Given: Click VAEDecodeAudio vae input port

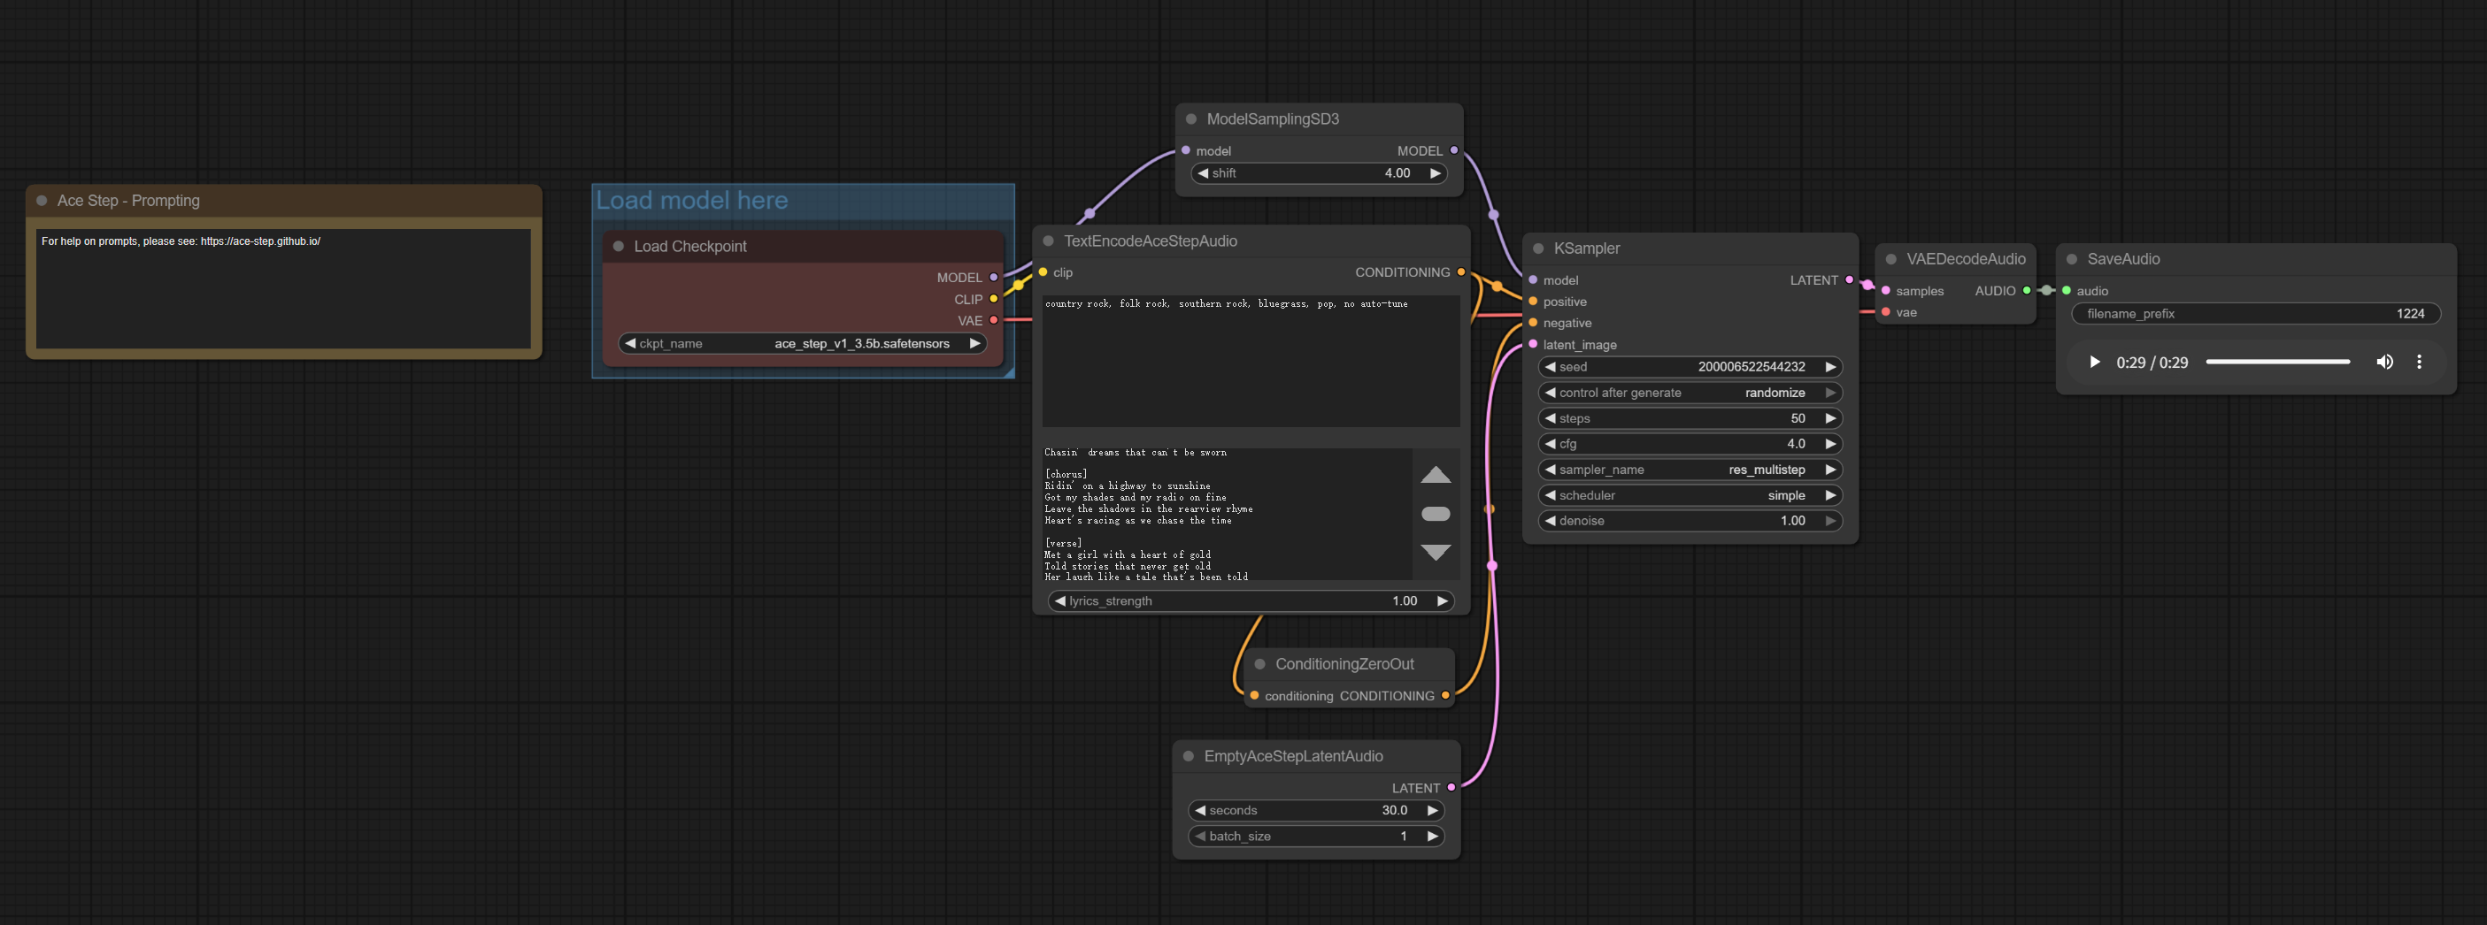Looking at the screenshot, I should [x=1885, y=312].
